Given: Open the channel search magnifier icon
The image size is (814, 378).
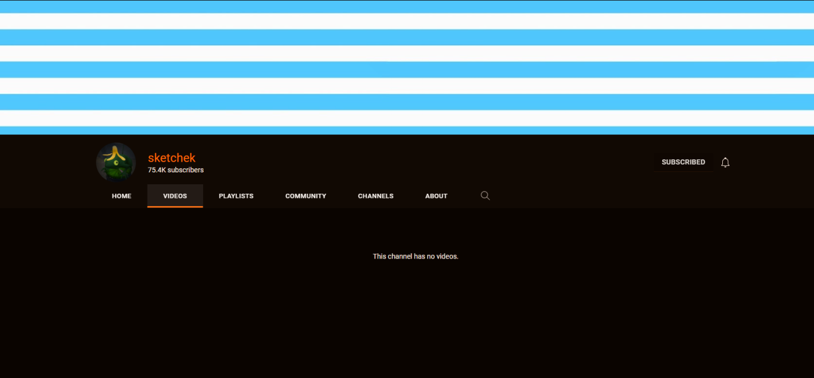Looking at the screenshot, I should click(x=485, y=196).
